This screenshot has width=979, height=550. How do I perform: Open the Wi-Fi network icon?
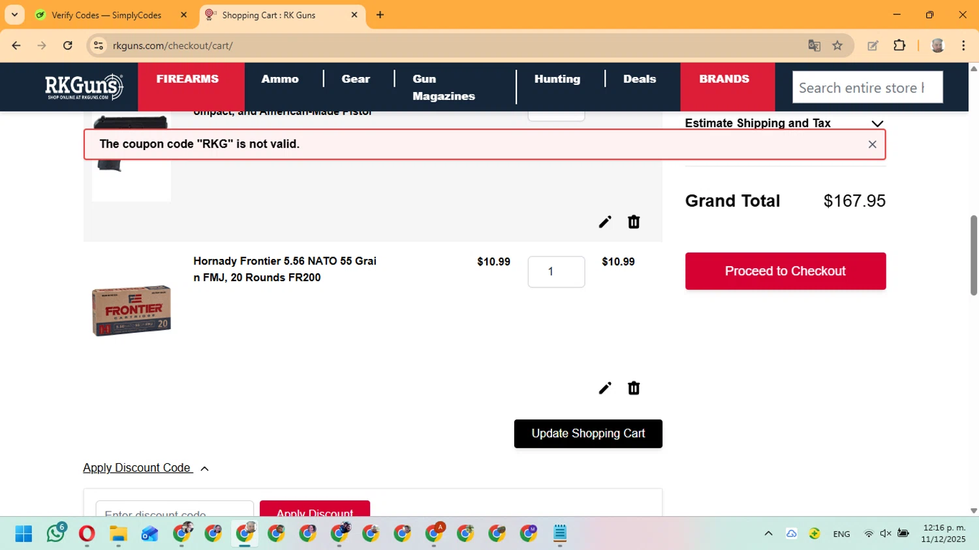coord(869,534)
